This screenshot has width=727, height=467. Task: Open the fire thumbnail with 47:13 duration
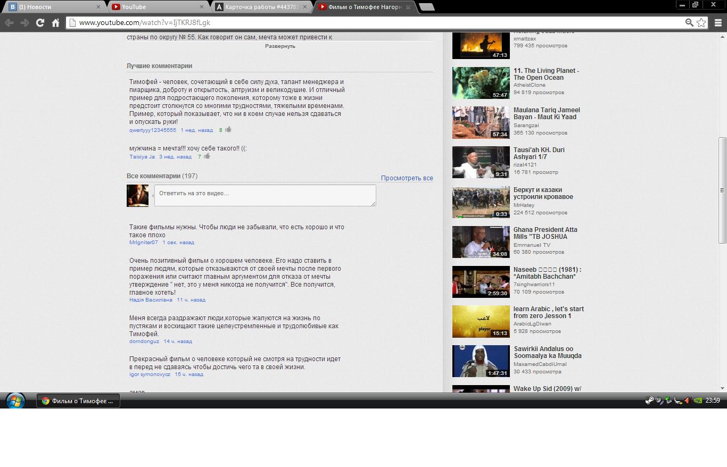click(x=481, y=45)
